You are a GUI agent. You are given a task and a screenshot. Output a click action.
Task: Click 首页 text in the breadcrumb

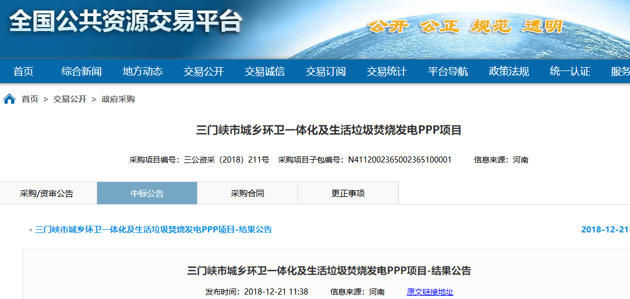(30, 99)
